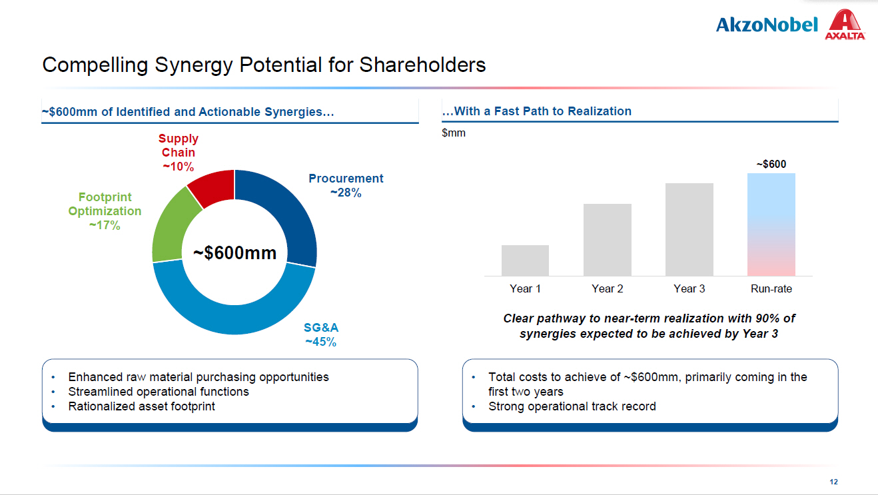The image size is (878, 495).
Task: Click the ~$600mm donut center label
Action: [x=234, y=253]
